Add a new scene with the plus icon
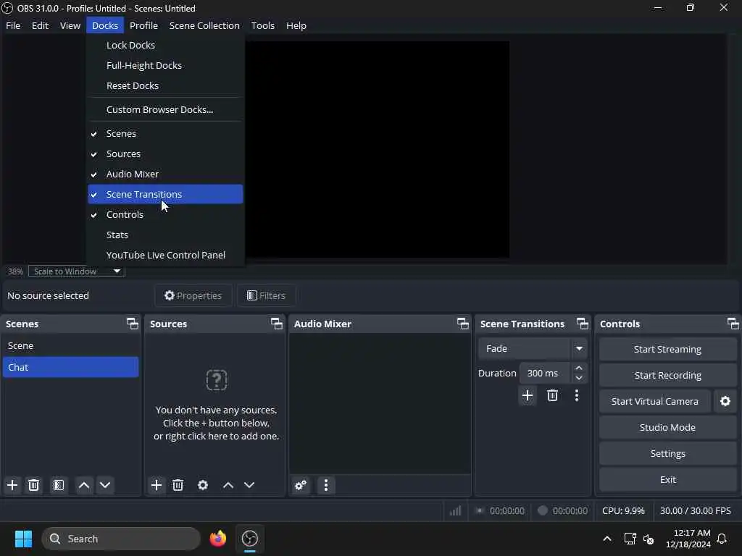Viewport: 742px width, 556px height. pos(12,485)
